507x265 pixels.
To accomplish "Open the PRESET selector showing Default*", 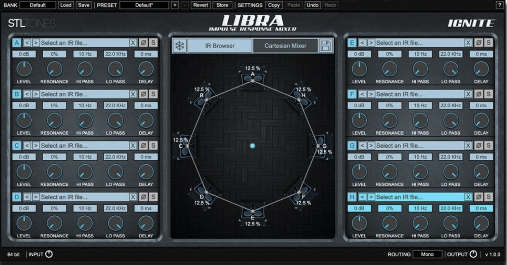I will pyautogui.click(x=144, y=5).
